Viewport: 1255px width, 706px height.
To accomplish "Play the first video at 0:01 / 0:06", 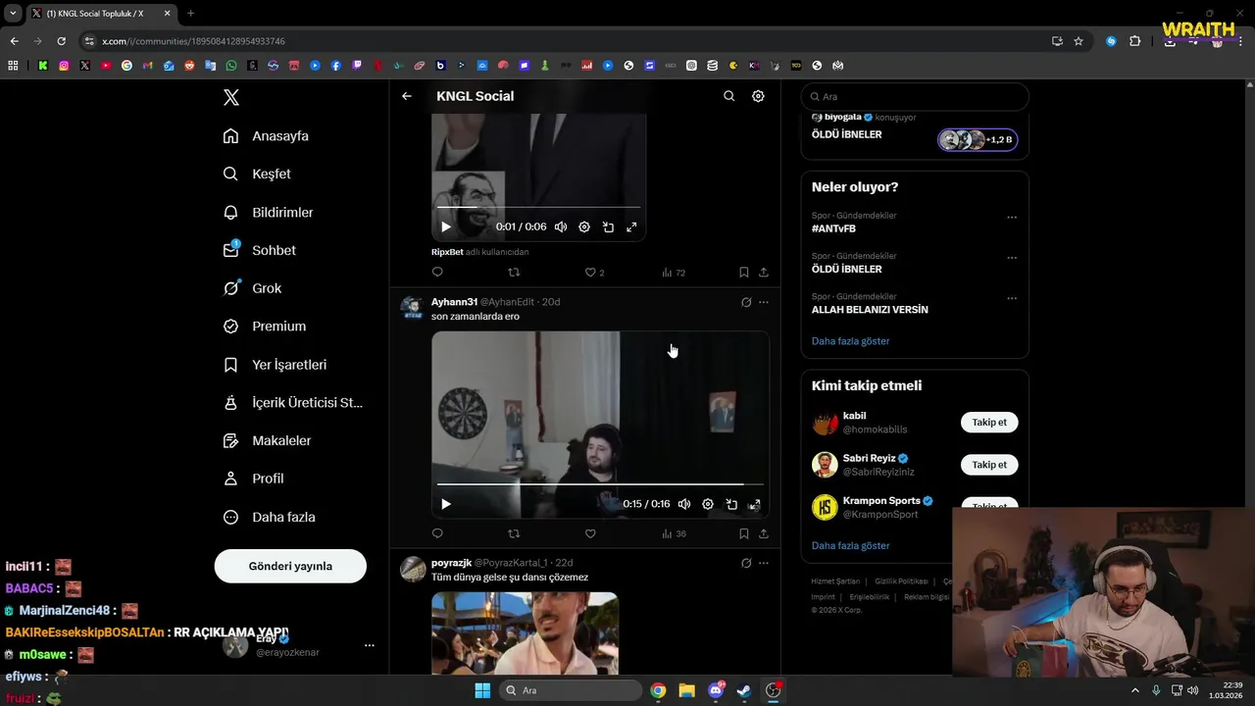I will (446, 227).
